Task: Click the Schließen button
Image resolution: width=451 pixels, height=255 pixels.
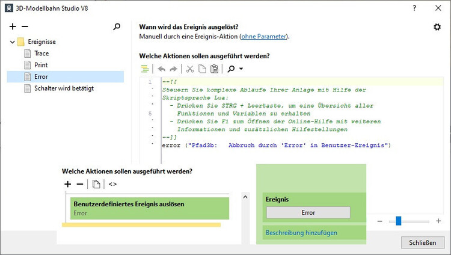Action: (423, 242)
